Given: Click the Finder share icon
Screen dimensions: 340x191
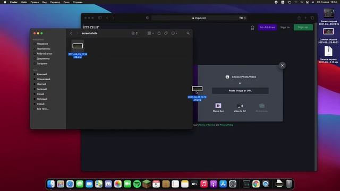Looking at the screenshot, I should 159,33.
